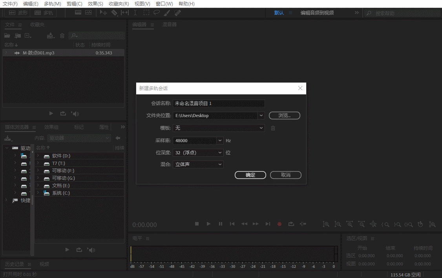
Task: Choose the Paintbrush Selection tool
Action: point(166,13)
